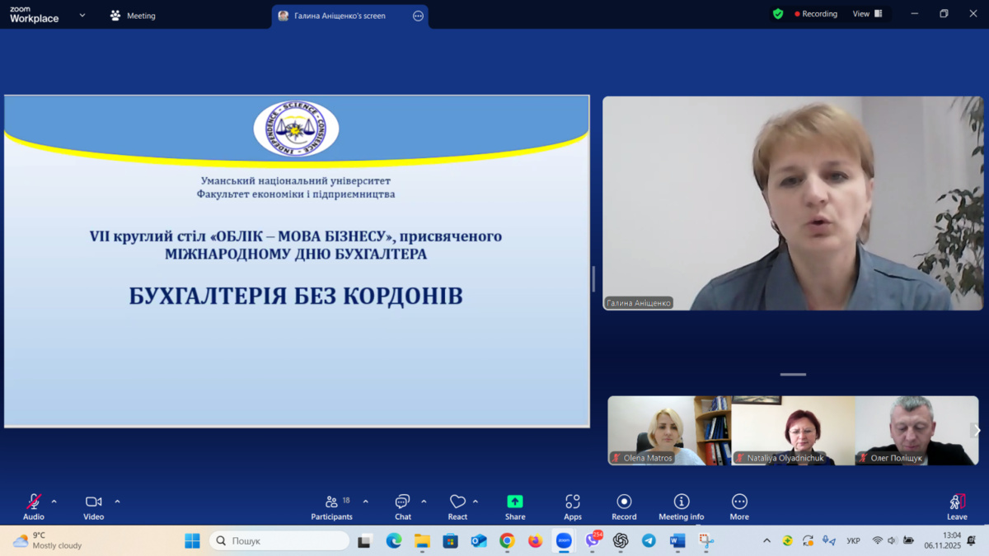Image resolution: width=989 pixels, height=556 pixels.
Task: Click the green Share screen icon
Action: [x=515, y=502]
